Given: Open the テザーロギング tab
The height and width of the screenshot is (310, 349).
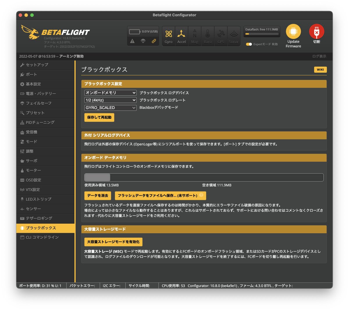Looking at the screenshot, I should click(x=45, y=218).
